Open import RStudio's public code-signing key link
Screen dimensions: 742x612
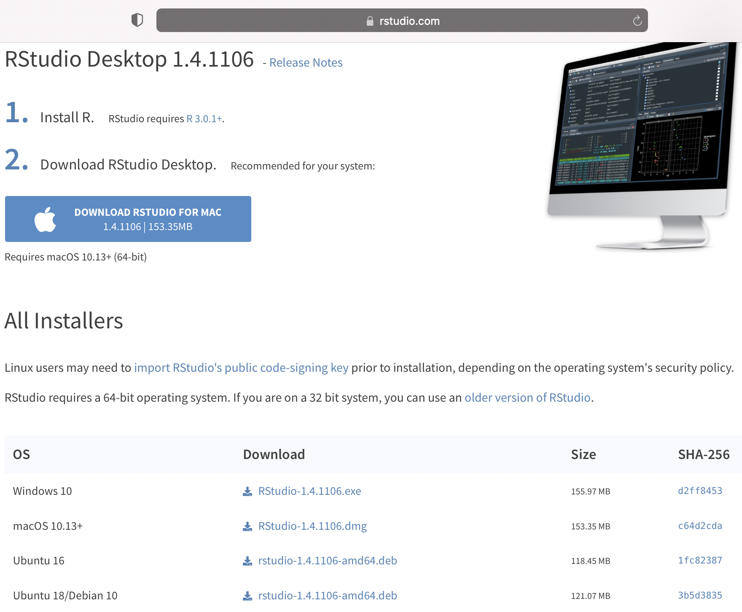[x=241, y=368]
